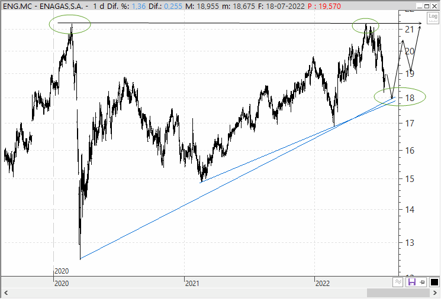The width and height of the screenshot is (441, 299).
Task: Click the 2021 label on time axis
Action: [192, 283]
